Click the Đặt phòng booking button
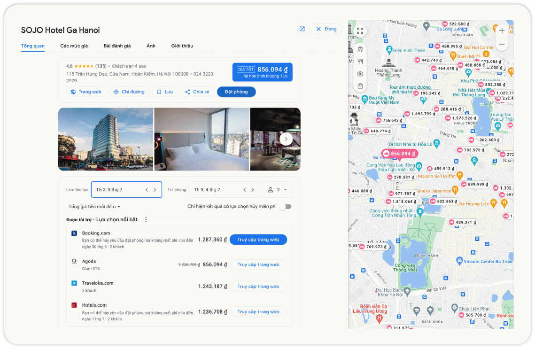This screenshot has height=349, width=535. point(236,92)
